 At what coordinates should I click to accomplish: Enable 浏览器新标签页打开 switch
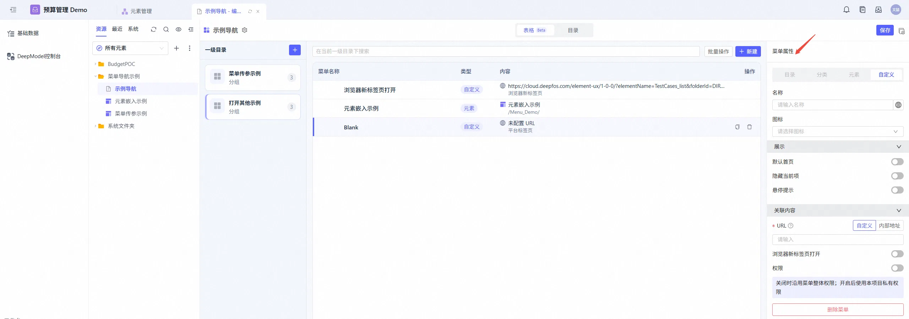(x=897, y=254)
